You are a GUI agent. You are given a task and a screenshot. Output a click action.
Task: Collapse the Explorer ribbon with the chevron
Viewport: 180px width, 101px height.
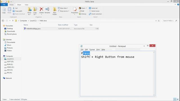pyautogui.click(x=175, y=4)
